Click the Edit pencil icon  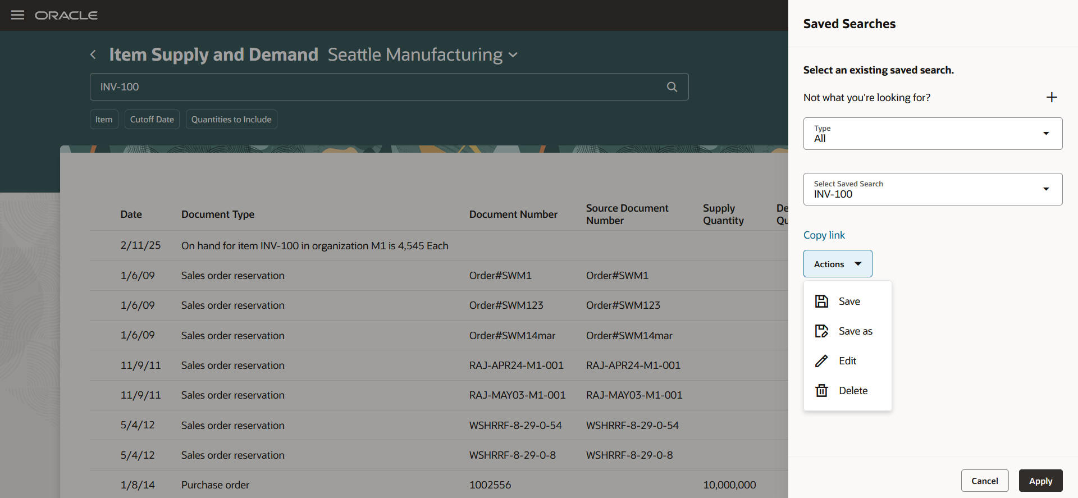point(821,361)
